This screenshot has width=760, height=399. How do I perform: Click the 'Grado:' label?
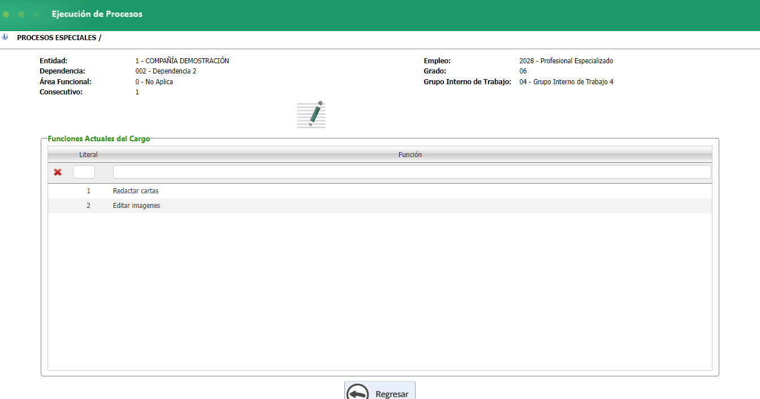[x=435, y=71]
